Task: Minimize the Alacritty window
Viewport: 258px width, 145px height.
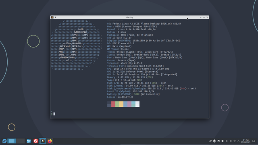Action: 201,17
